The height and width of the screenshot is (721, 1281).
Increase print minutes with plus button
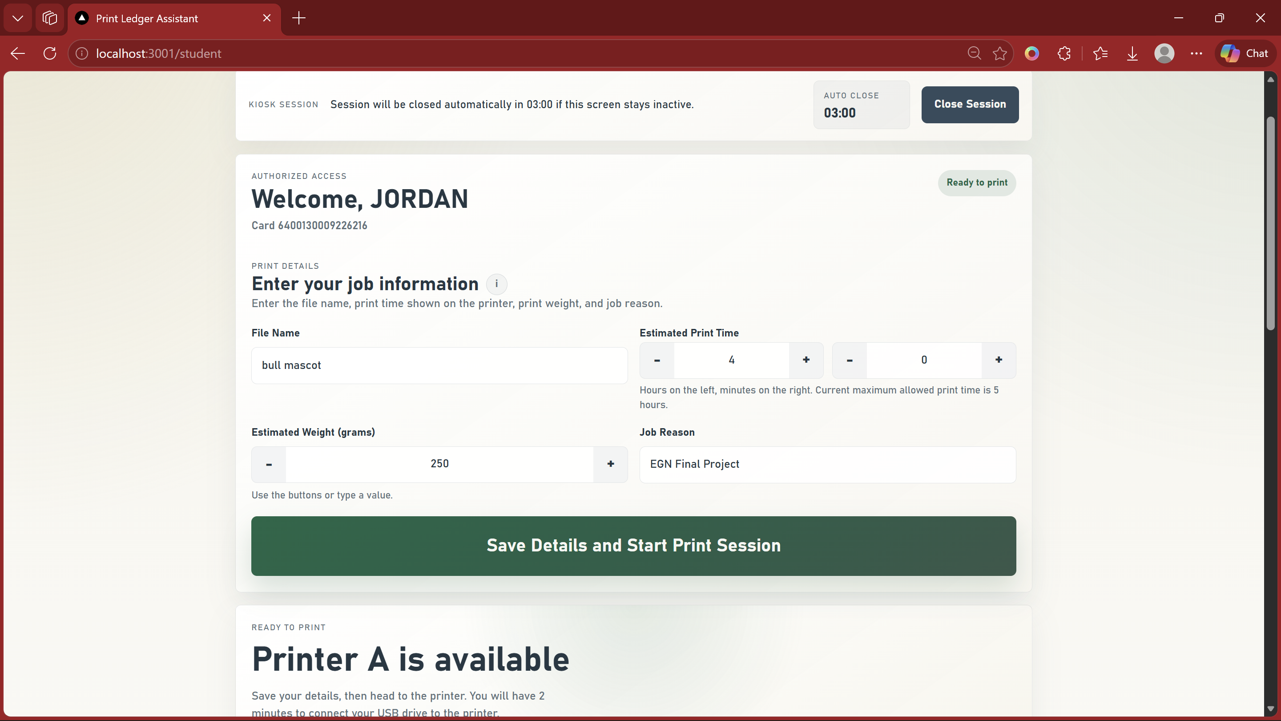coord(999,360)
